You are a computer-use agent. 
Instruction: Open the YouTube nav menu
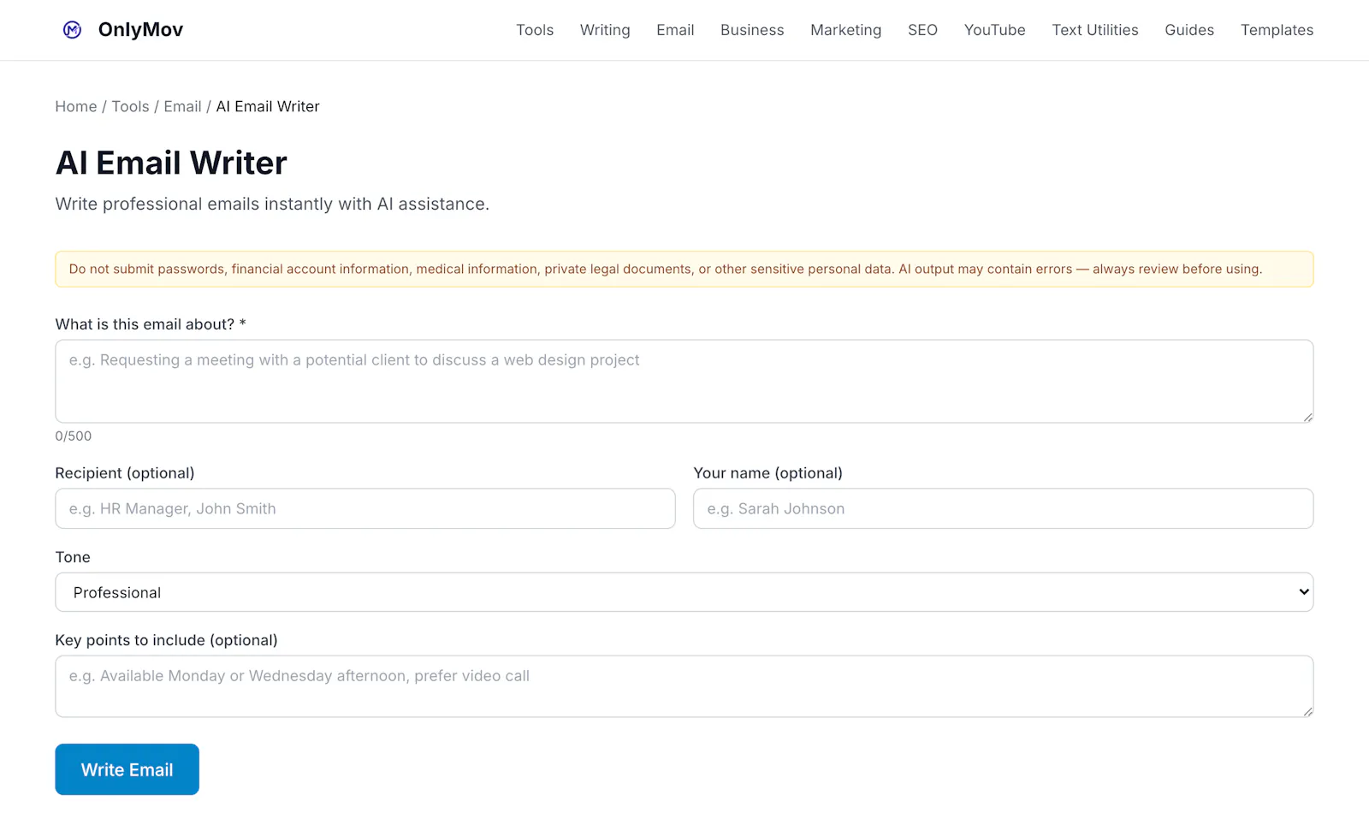(x=994, y=30)
